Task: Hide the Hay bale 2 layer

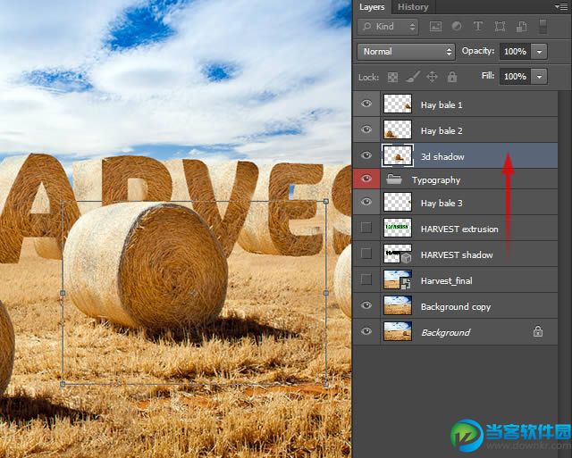Action: click(366, 129)
